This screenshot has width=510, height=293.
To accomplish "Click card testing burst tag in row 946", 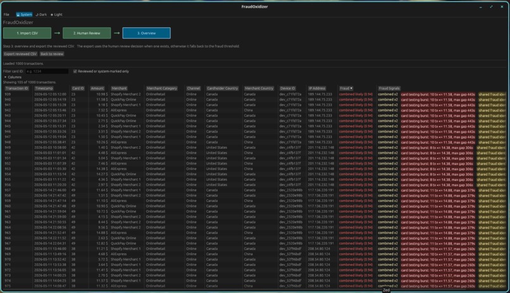I will tap(438, 132).
